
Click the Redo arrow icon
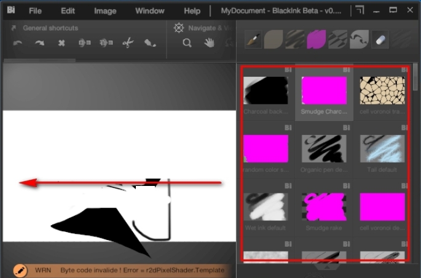click(x=40, y=43)
